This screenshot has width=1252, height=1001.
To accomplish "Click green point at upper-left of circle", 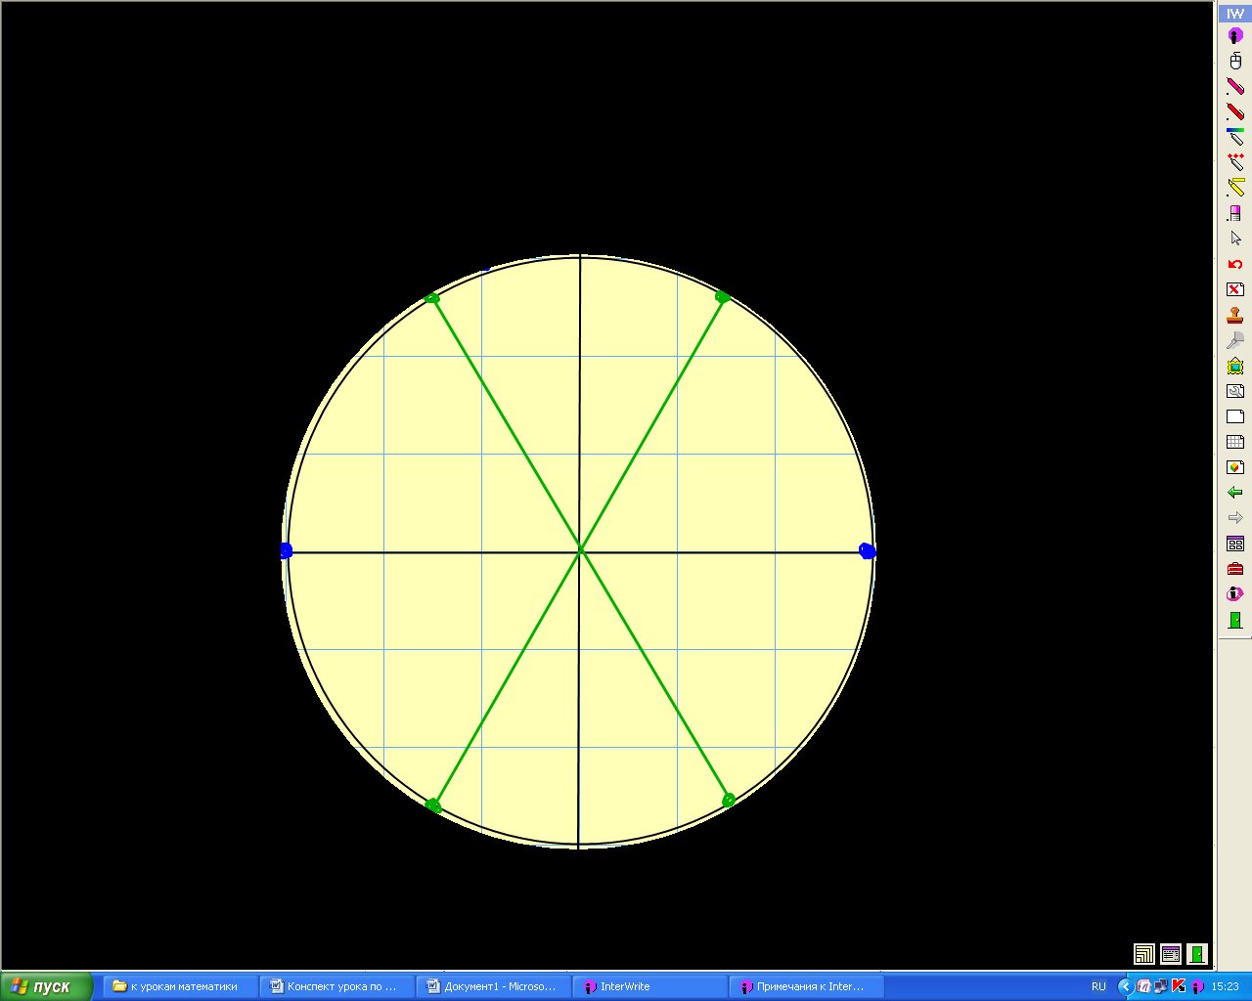I will tap(432, 298).
